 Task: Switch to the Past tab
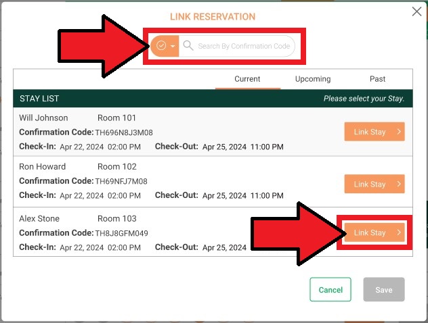click(377, 79)
